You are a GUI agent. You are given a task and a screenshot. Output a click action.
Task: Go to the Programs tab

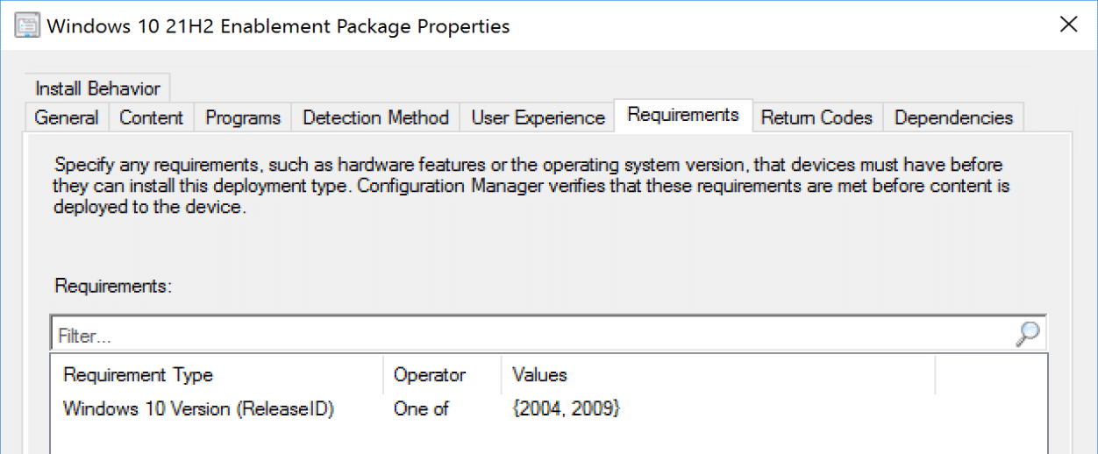[243, 117]
